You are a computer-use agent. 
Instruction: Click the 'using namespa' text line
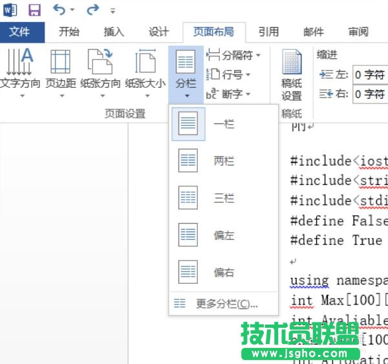point(339,281)
